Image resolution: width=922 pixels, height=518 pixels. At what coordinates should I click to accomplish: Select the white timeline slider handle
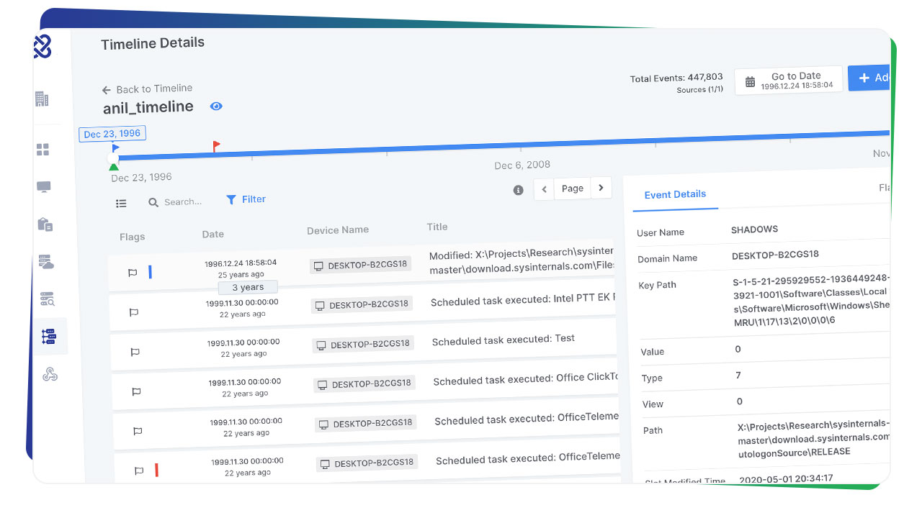112,158
